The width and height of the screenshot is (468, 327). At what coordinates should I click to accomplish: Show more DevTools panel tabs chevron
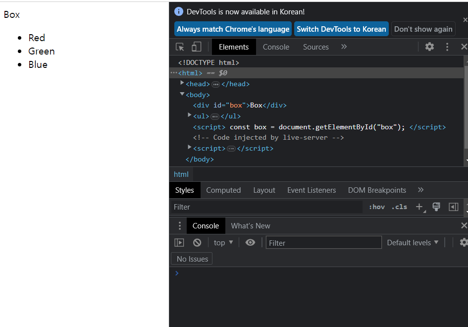pyautogui.click(x=344, y=47)
